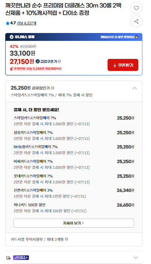
Task: Click the delivery truck icon
Action: tap(8, 258)
